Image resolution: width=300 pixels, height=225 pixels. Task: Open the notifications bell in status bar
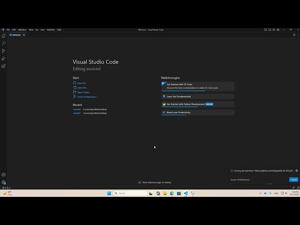(298, 187)
